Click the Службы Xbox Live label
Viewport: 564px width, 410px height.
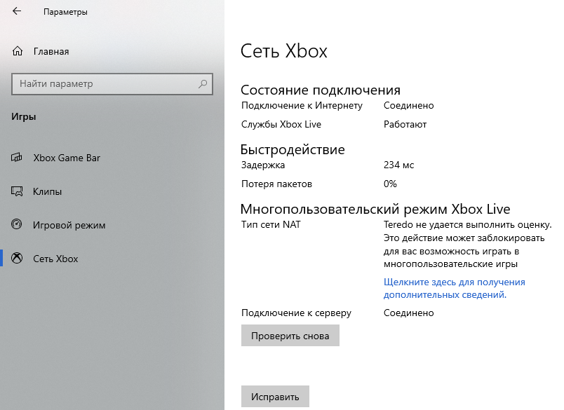[x=281, y=124]
